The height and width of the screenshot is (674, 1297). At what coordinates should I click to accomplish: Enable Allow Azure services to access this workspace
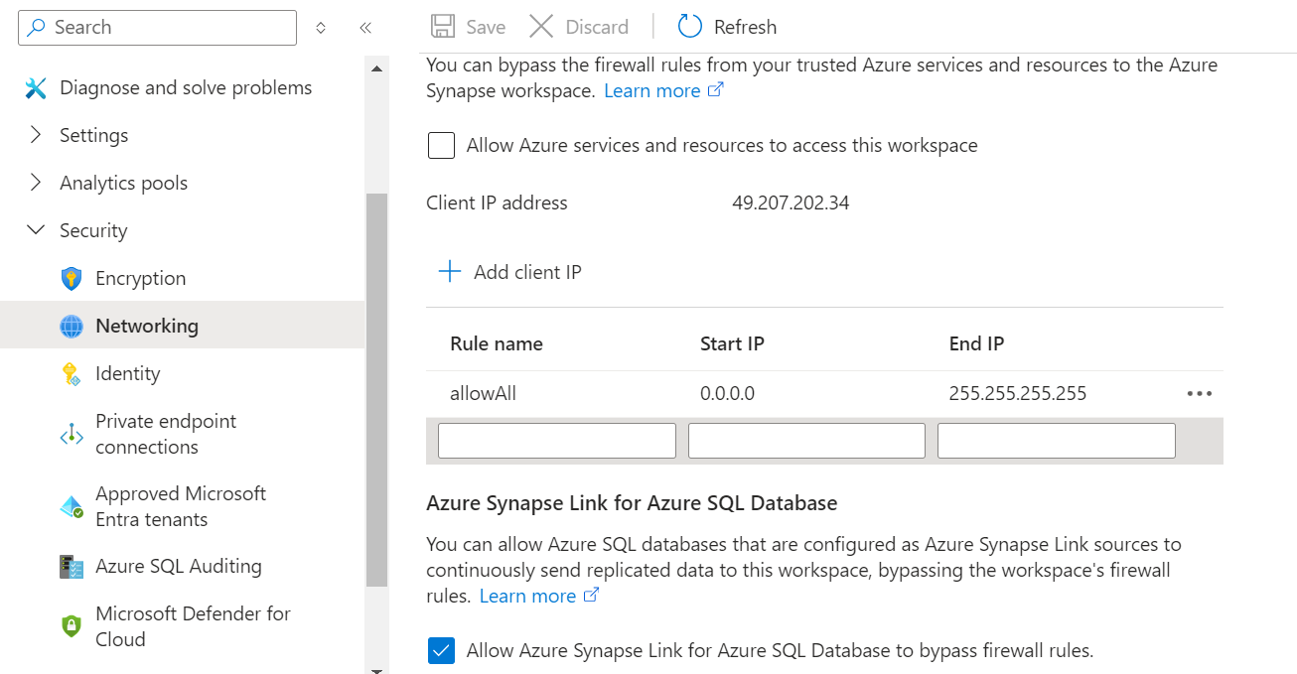tap(441, 145)
